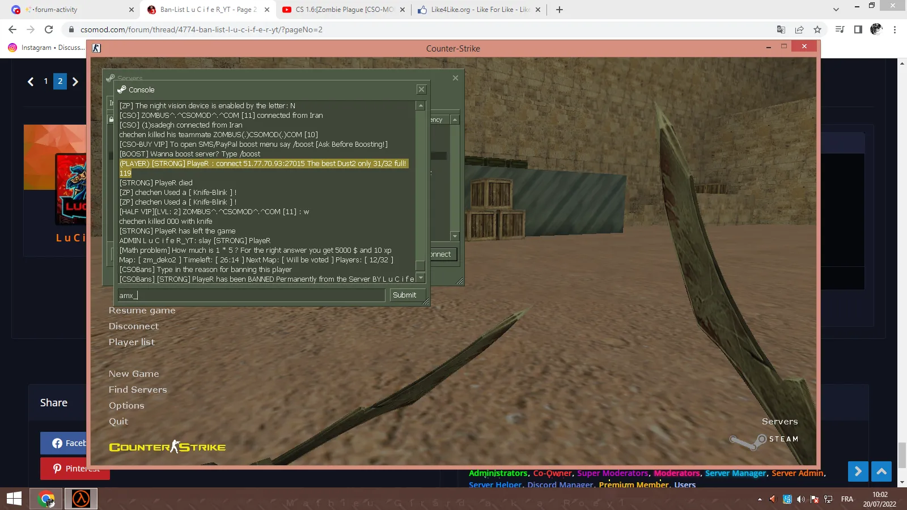Image resolution: width=907 pixels, height=510 pixels.
Task: Click the orange muted speaker tray icon
Action: coord(772,499)
